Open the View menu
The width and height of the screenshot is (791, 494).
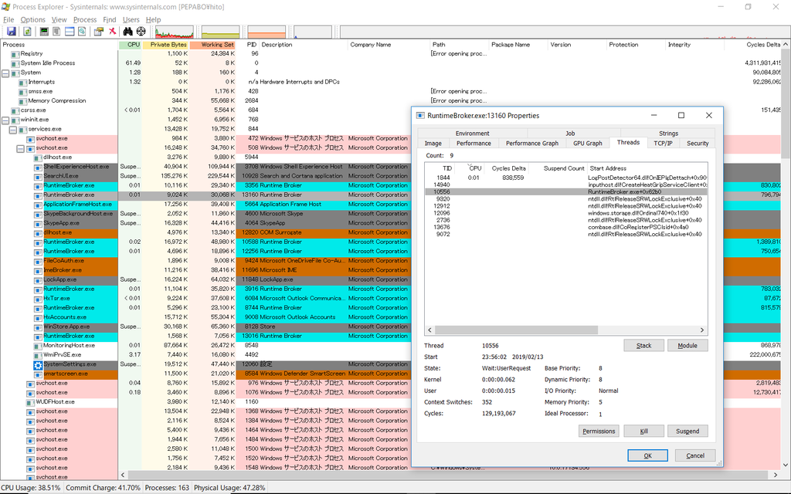pos(59,19)
